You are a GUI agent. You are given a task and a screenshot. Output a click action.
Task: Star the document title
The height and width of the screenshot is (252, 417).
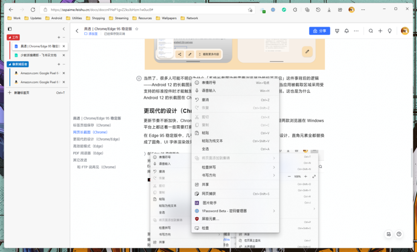coord(137,29)
